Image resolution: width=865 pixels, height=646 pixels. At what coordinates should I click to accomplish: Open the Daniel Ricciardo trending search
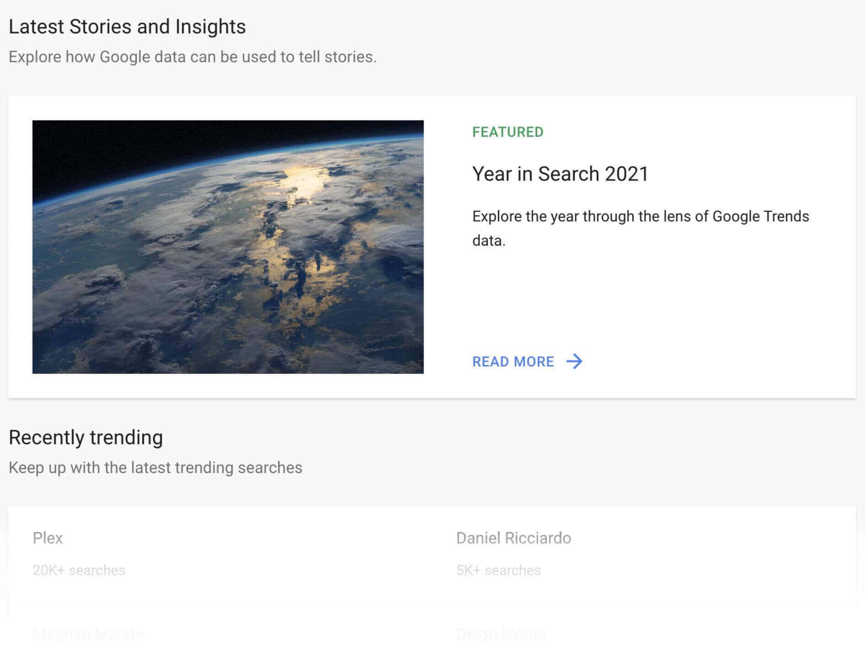click(x=513, y=538)
